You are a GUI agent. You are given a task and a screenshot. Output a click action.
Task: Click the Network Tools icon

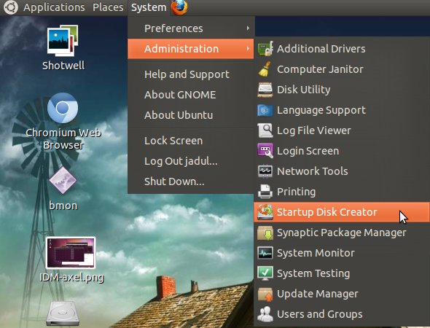265,171
